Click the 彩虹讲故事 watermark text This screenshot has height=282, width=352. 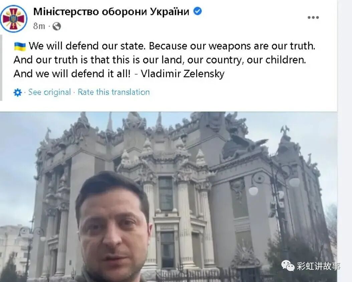(x=319, y=266)
